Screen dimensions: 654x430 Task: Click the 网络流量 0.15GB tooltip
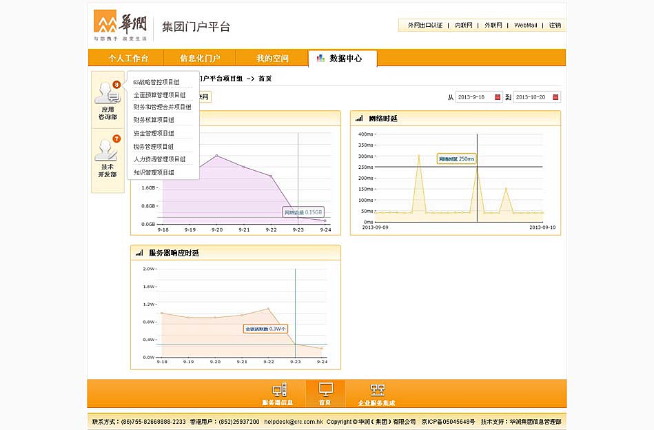303,212
